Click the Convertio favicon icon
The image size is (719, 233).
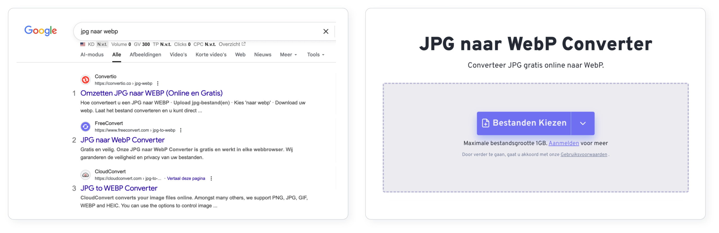(86, 80)
